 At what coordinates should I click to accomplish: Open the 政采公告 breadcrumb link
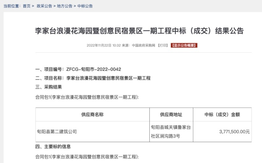tap(44, 6)
